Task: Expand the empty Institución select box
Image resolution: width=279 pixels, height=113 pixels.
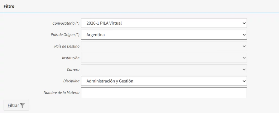Action: point(163,58)
